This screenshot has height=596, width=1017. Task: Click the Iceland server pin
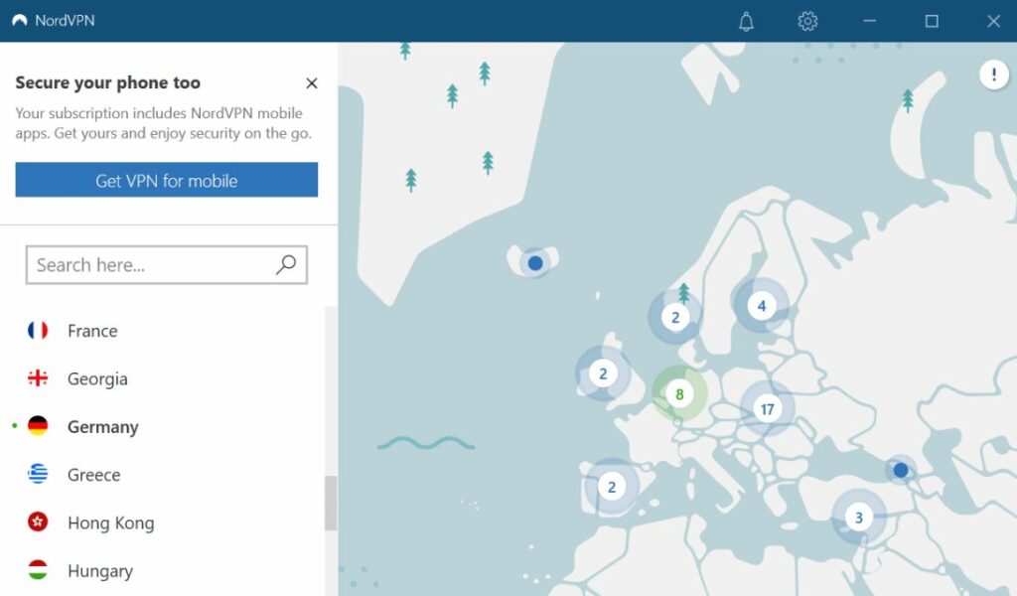coord(535,263)
